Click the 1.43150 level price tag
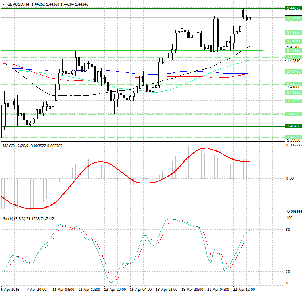The height and width of the screenshot is (294, 302). (293, 51)
